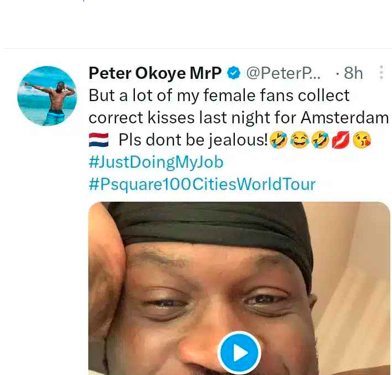Click the Netherlands flag emoji
392x375 pixels.
pyautogui.click(x=99, y=140)
